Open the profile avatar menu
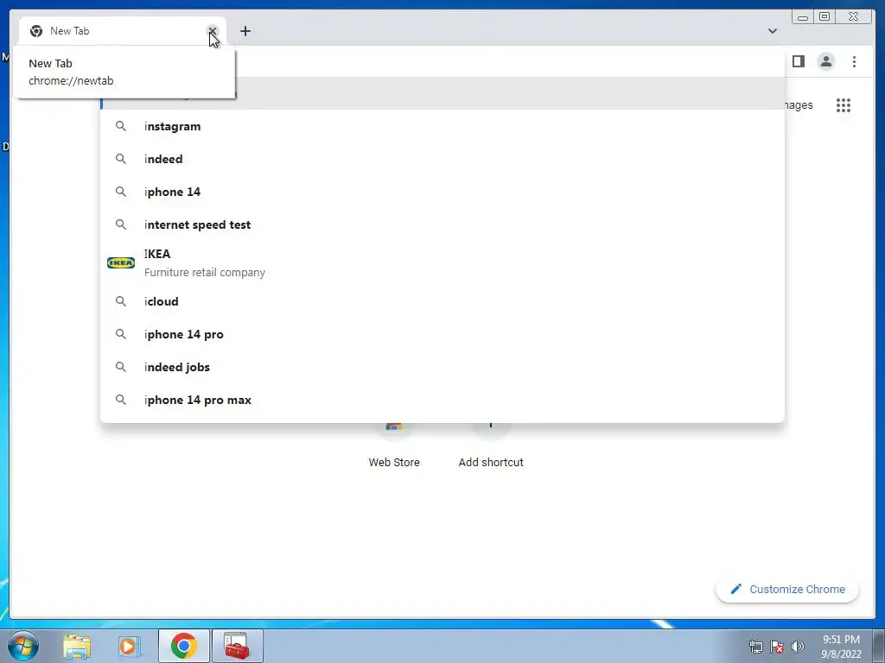Viewport: 885px width, 663px height. 825,61
